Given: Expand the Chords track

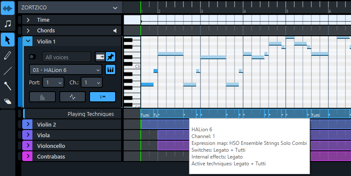Looking at the screenshot, I should point(28,31).
